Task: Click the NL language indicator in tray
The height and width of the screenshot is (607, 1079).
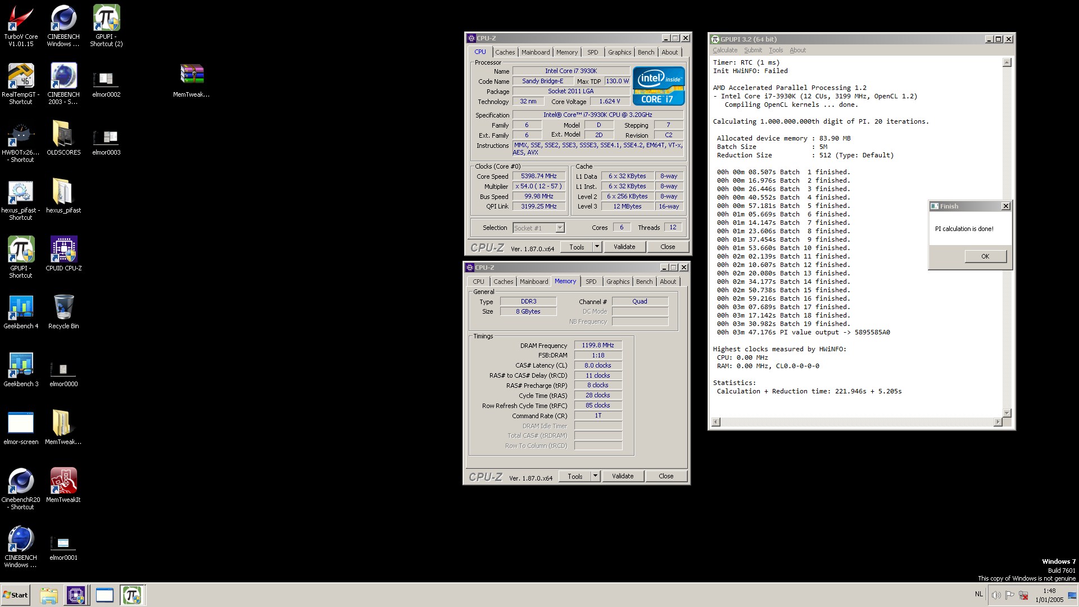Action: [979, 594]
